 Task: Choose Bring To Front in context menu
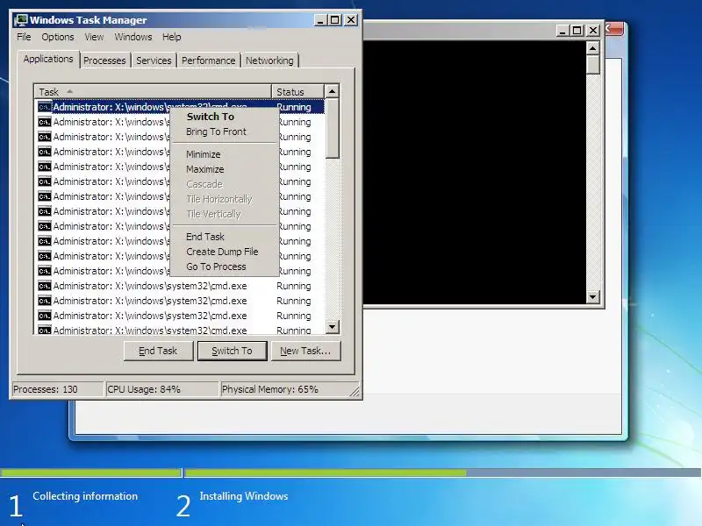click(216, 131)
